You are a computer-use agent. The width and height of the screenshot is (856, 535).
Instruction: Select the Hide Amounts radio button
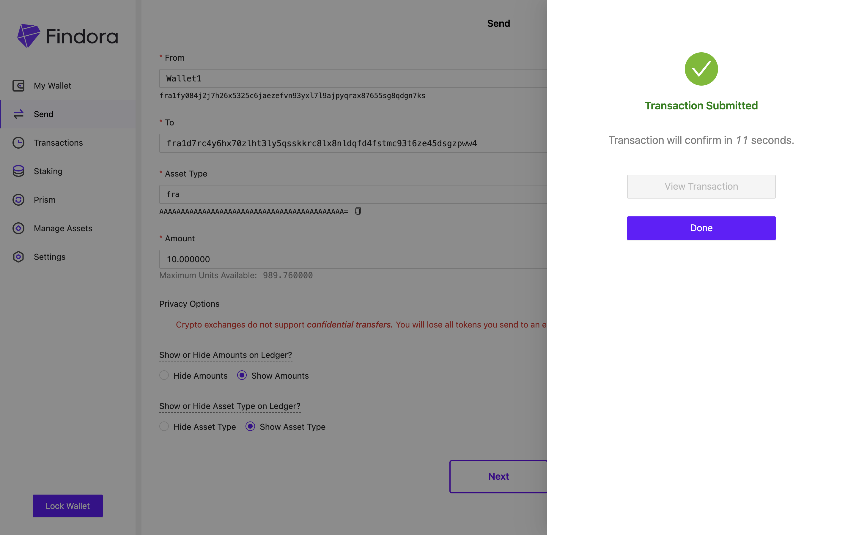[x=164, y=375]
